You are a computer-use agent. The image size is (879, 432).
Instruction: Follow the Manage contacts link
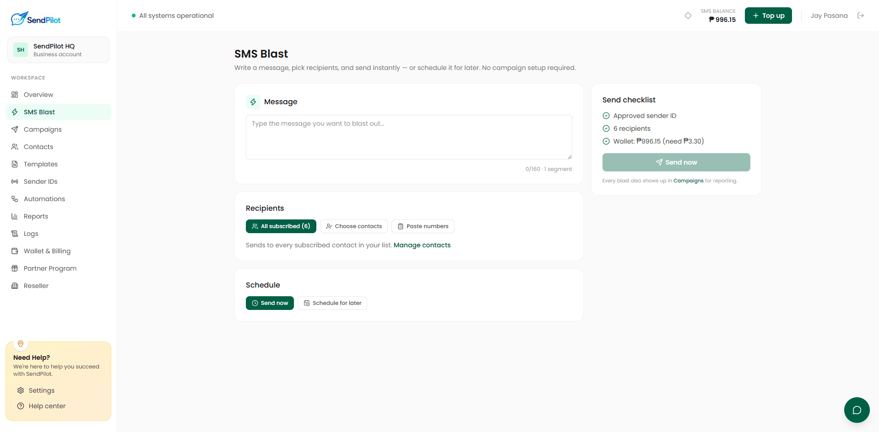pyautogui.click(x=422, y=245)
